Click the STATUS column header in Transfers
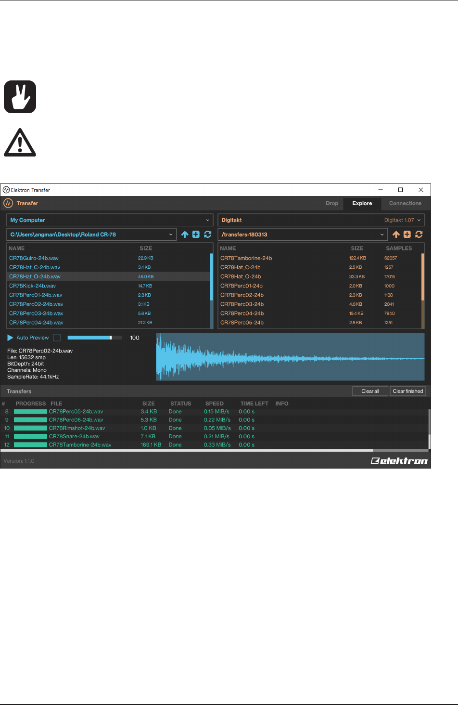Viewport: 458px width, 705px height. pos(181,404)
